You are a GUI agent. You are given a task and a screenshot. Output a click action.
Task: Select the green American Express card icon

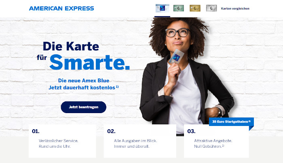click(179, 8)
